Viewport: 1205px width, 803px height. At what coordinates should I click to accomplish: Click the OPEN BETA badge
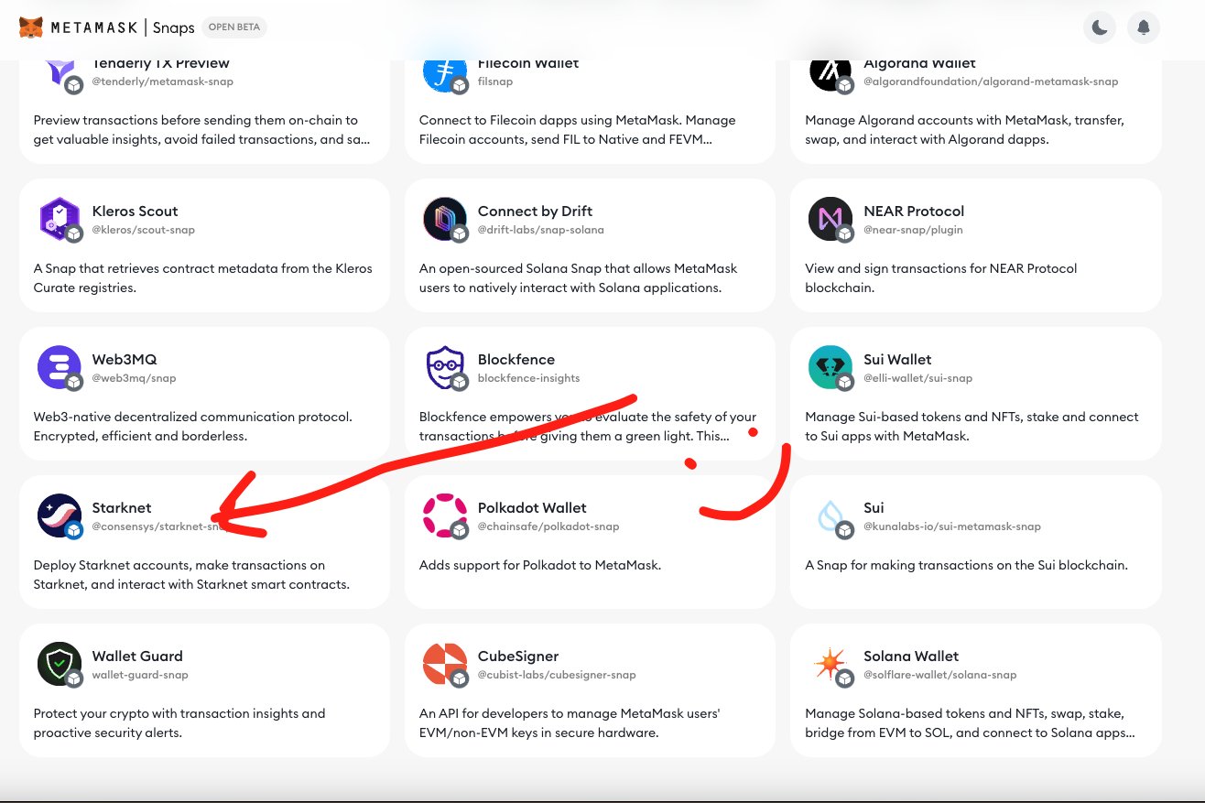(x=234, y=27)
